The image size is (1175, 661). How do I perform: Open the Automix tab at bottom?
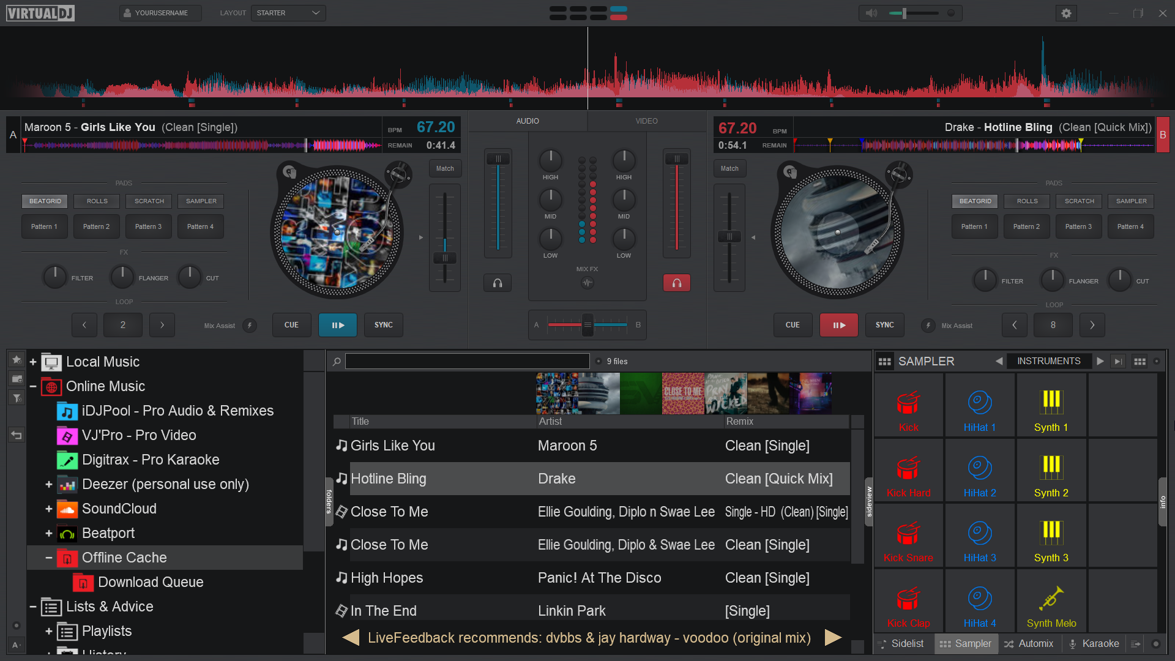[1028, 643]
